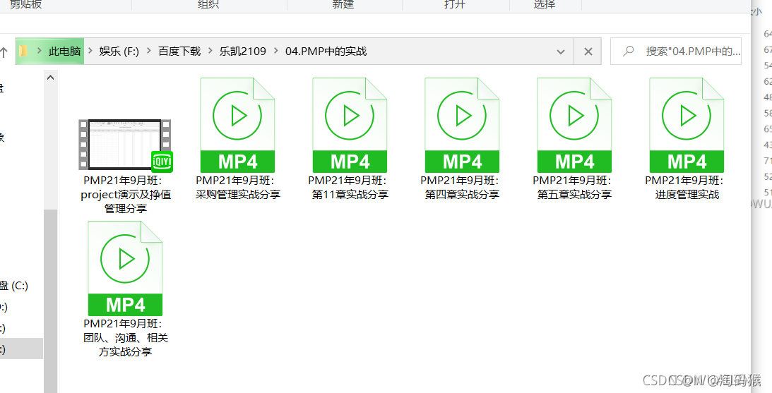Click the 第五章实战分享 file name text
Screen dimensions: 772x393
(x=574, y=188)
